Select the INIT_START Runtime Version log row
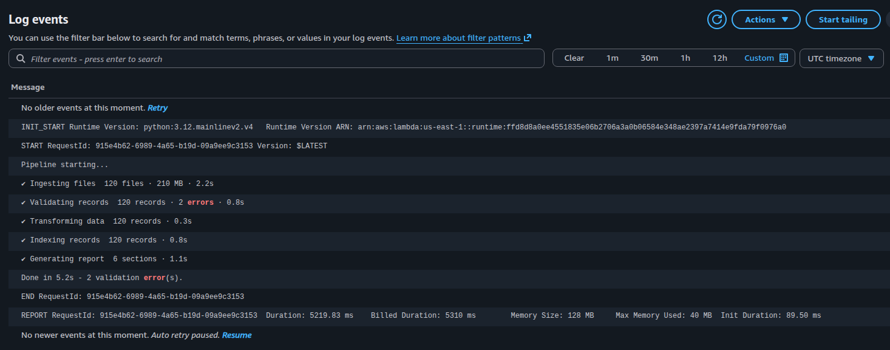The width and height of the screenshot is (890, 350). click(x=449, y=127)
